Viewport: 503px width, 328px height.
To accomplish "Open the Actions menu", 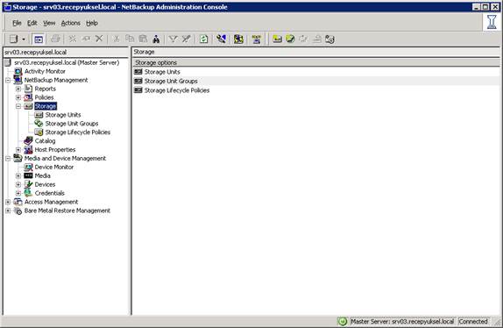I will pos(71,23).
